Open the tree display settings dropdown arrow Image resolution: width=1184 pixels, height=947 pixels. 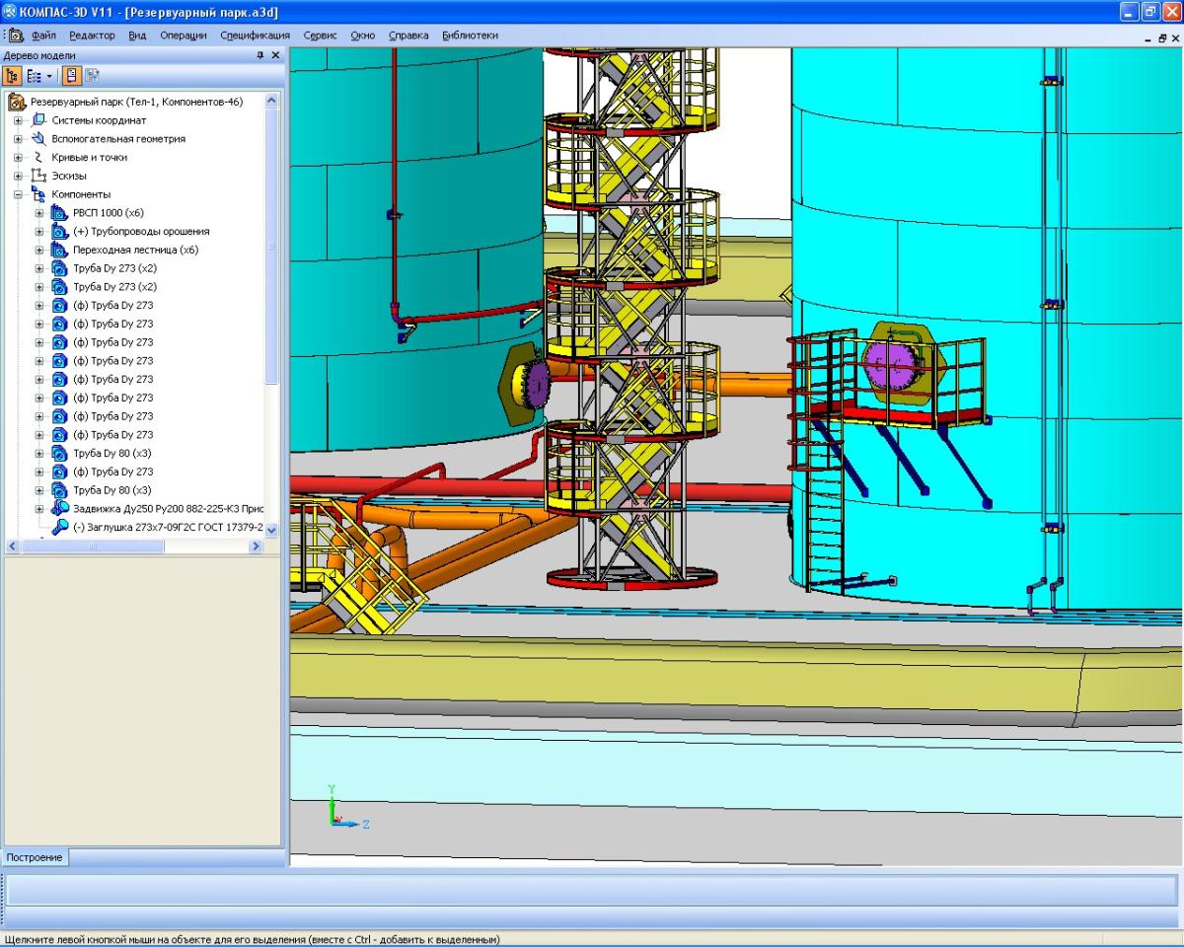[x=47, y=76]
